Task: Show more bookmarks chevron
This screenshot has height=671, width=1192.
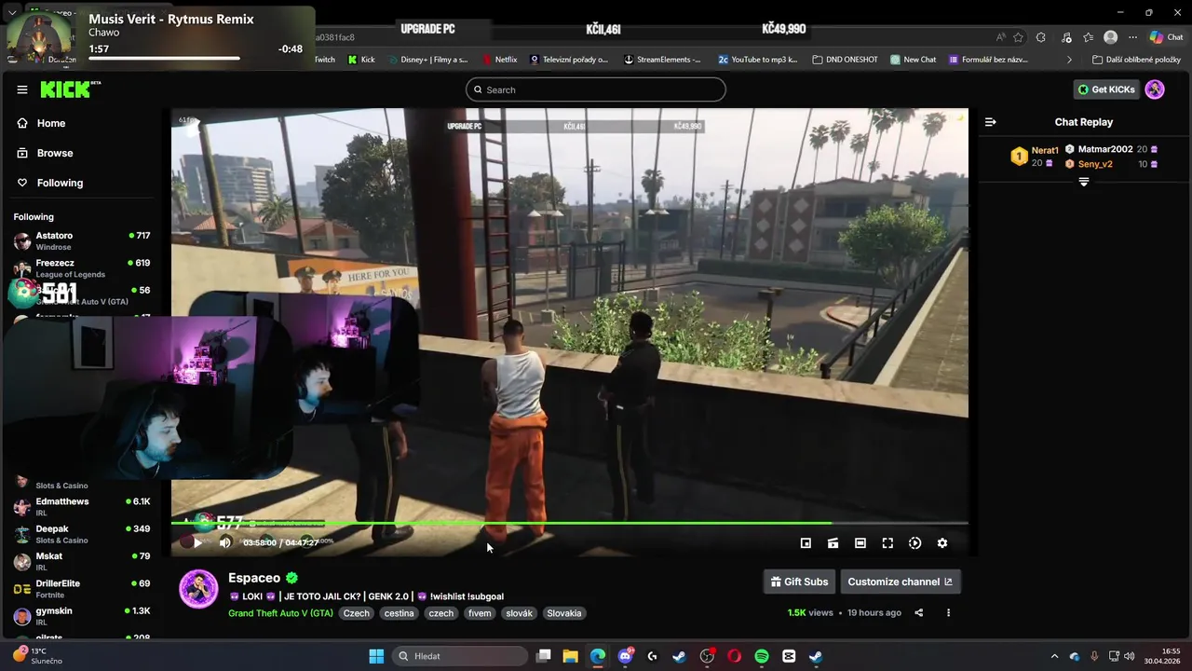Action: [1069, 59]
